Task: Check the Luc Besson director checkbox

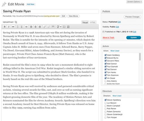Action: click(x=105, y=103)
